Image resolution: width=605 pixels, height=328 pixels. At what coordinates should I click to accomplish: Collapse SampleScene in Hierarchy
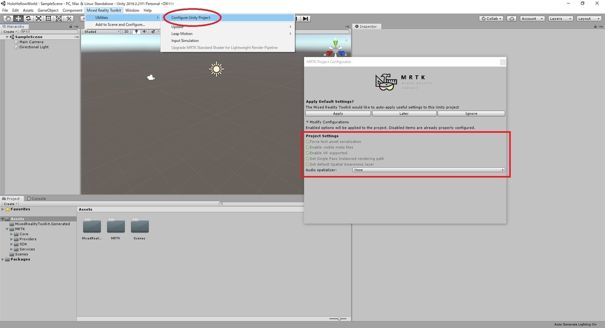click(x=8, y=37)
